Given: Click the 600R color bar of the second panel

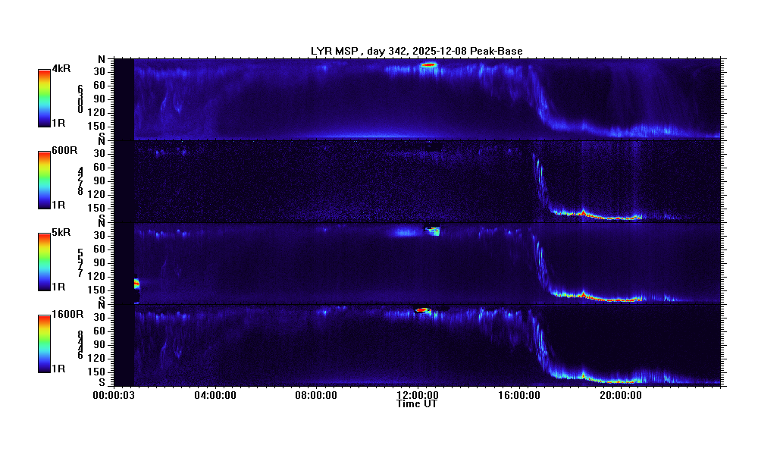Looking at the screenshot, I should [x=44, y=180].
